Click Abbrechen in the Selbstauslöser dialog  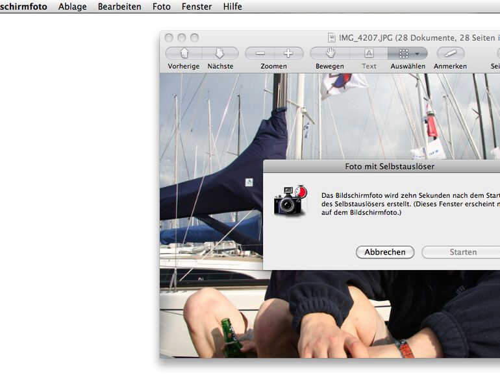coord(385,252)
